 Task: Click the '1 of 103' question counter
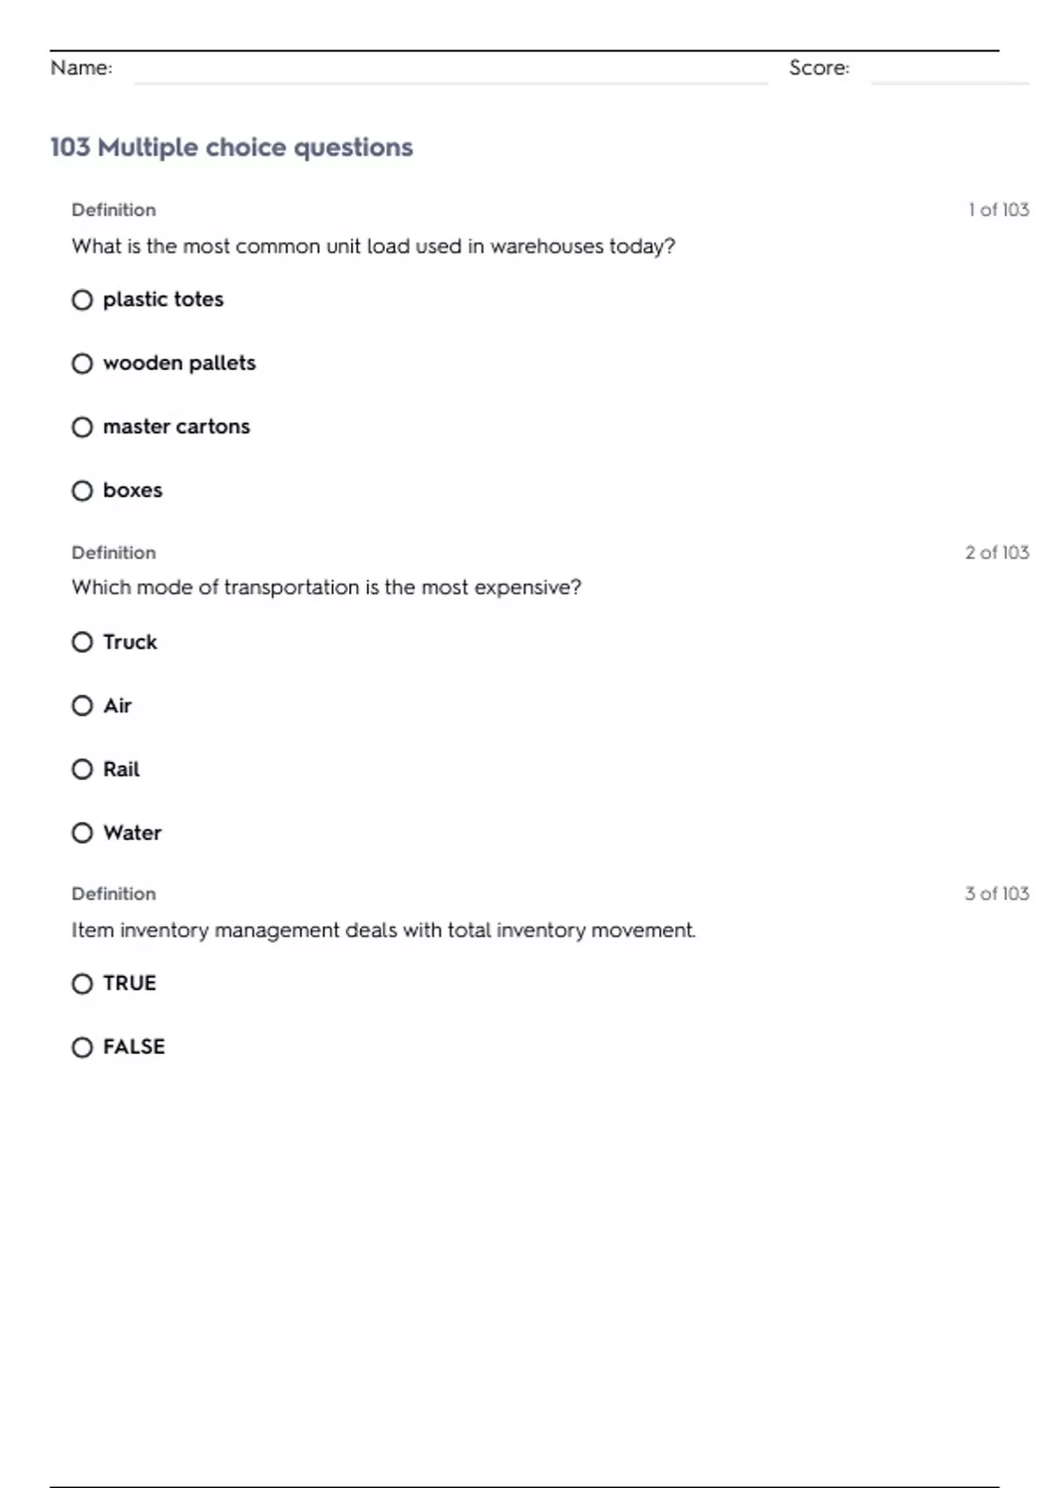coord(998,210)
